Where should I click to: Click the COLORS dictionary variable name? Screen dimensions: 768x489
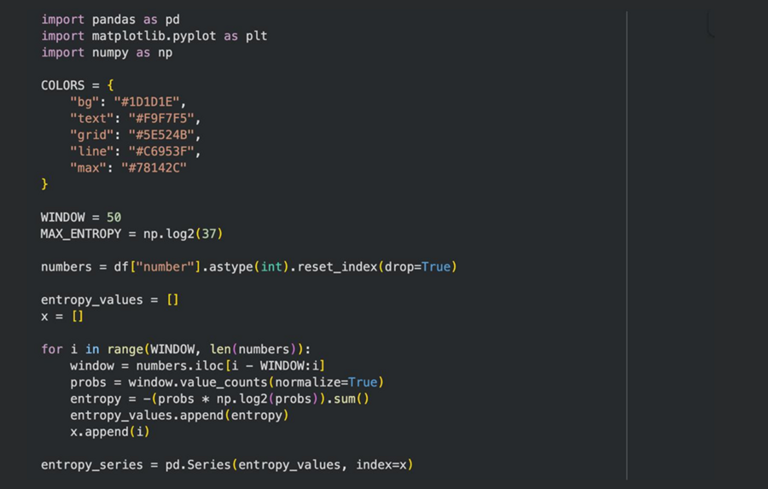[62, 85]
